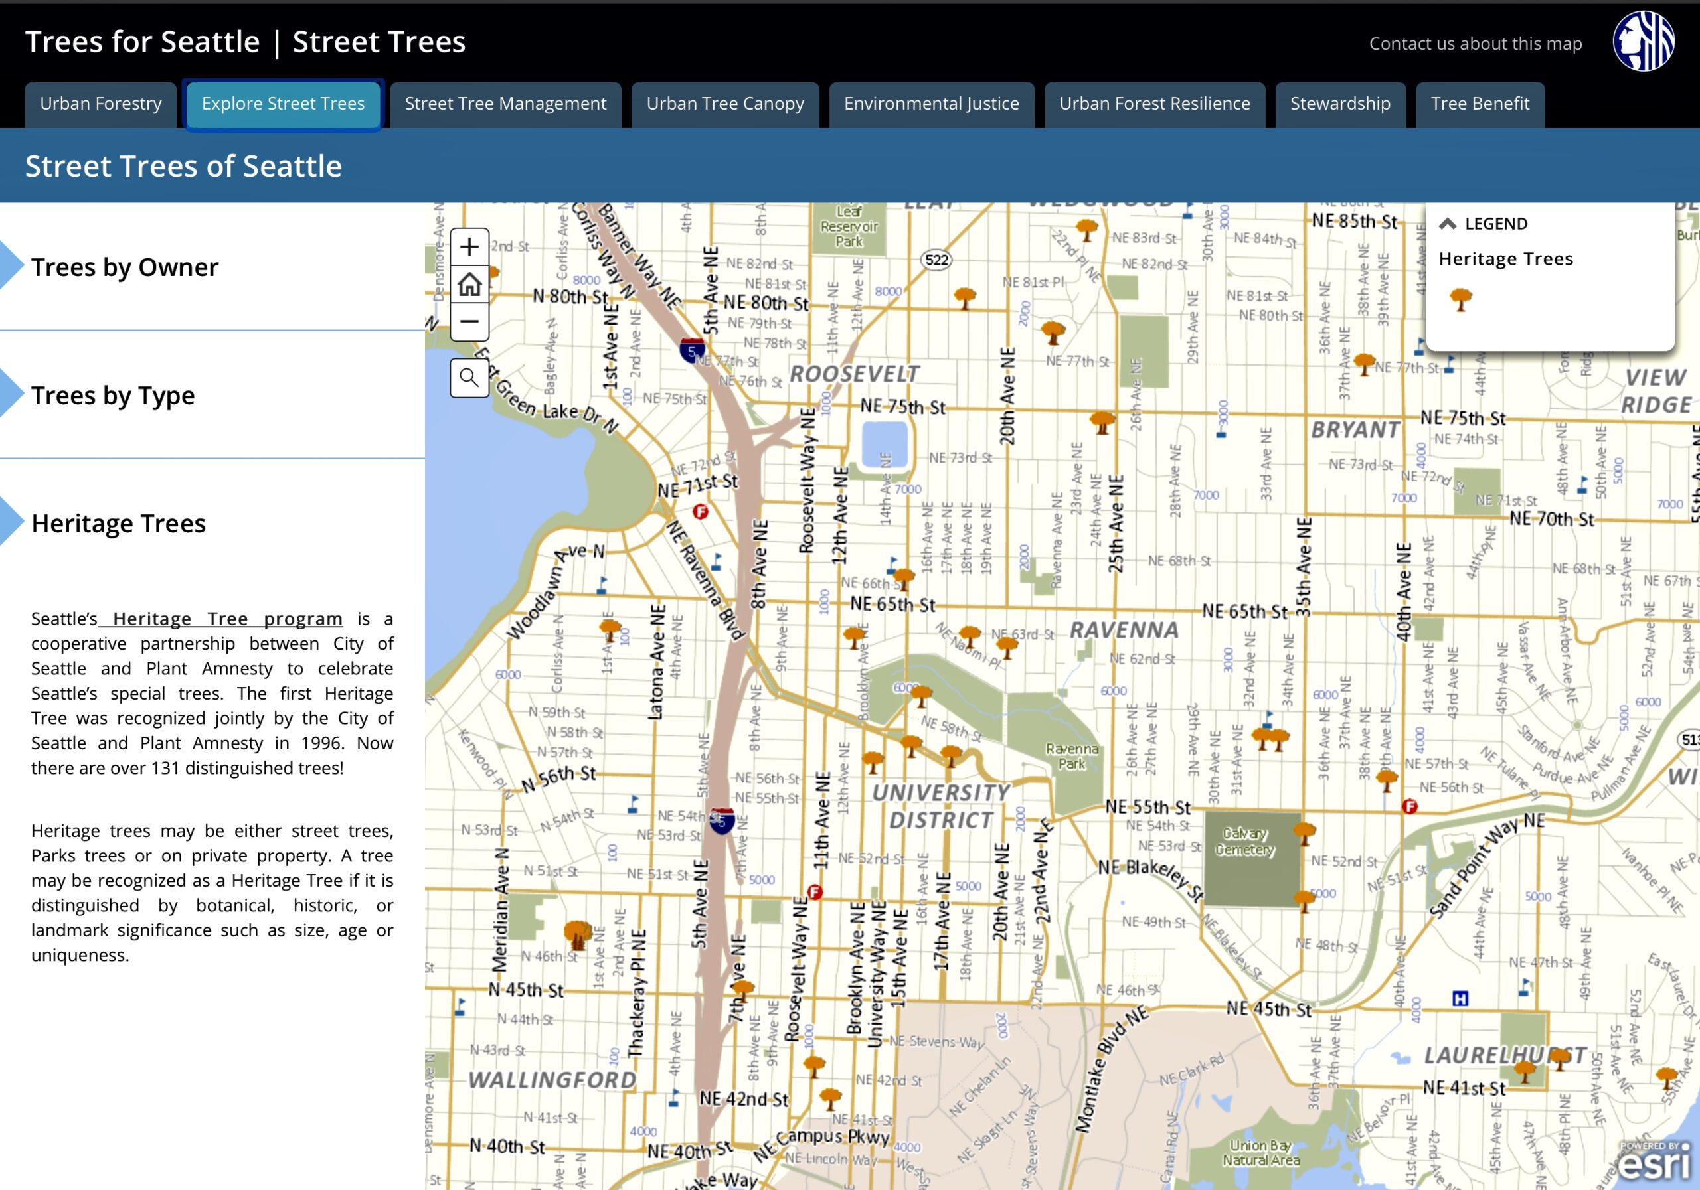Viewport: 1700px width, 1190px height.
Task: Expand the Trees by Type section
Action: click(112, 395)
